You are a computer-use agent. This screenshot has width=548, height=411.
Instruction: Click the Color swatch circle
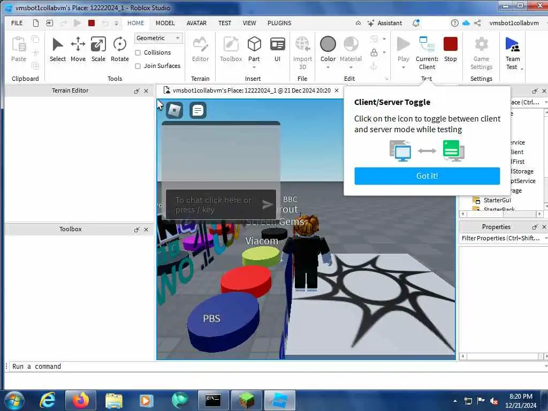(328, 44)
